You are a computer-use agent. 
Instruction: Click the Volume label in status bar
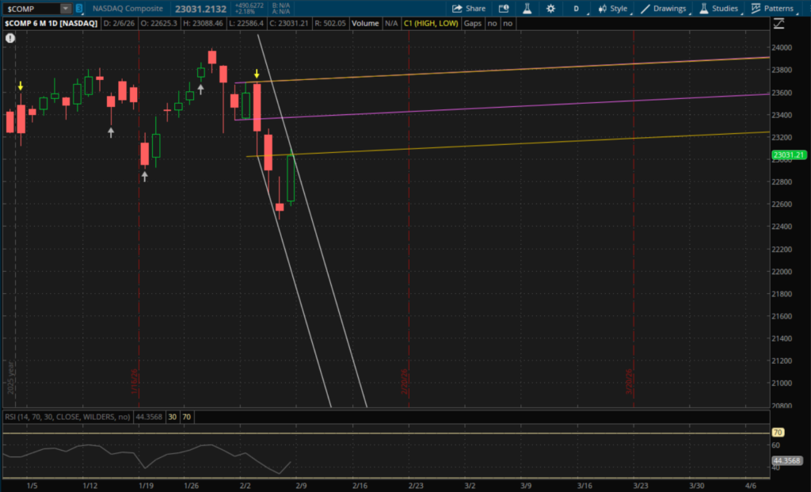click(x=364, y=24)
